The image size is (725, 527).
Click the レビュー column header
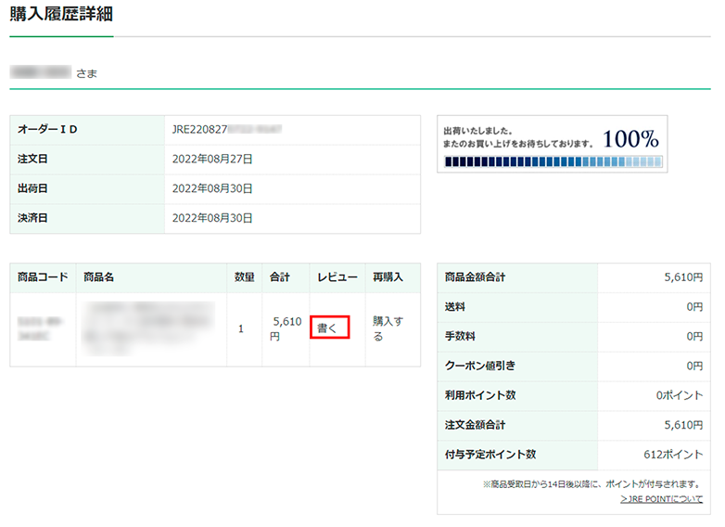tap(337, 277)
